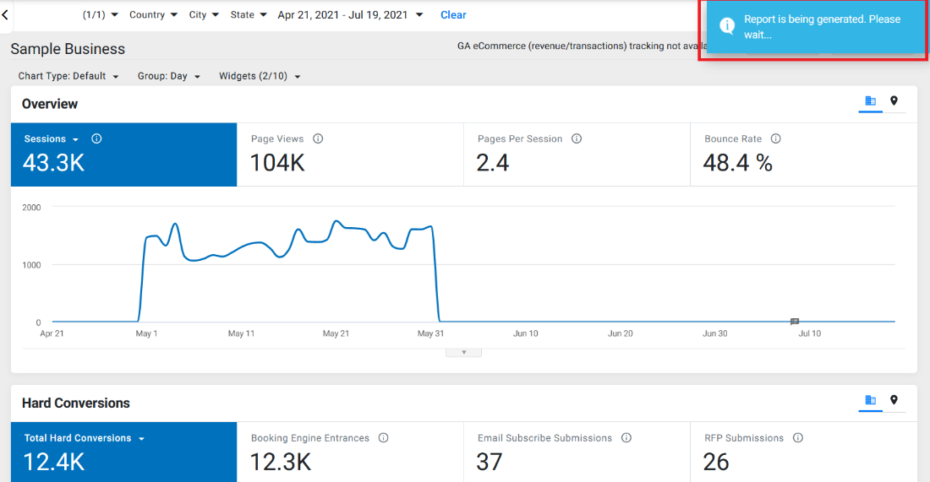Click the info icon in the report notification
930x482 pixels.
pos(727,26)
